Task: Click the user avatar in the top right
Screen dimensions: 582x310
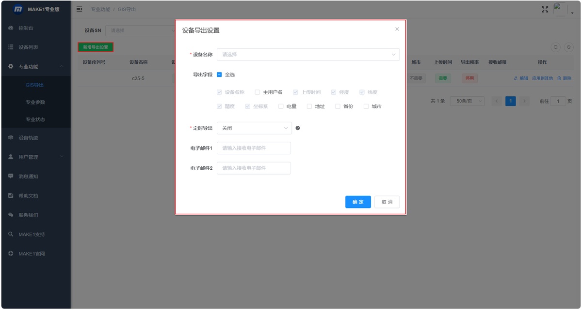Action: (561, 9)
